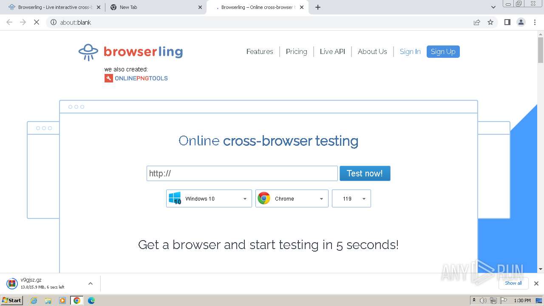Share this page icon

click(477, 22)
